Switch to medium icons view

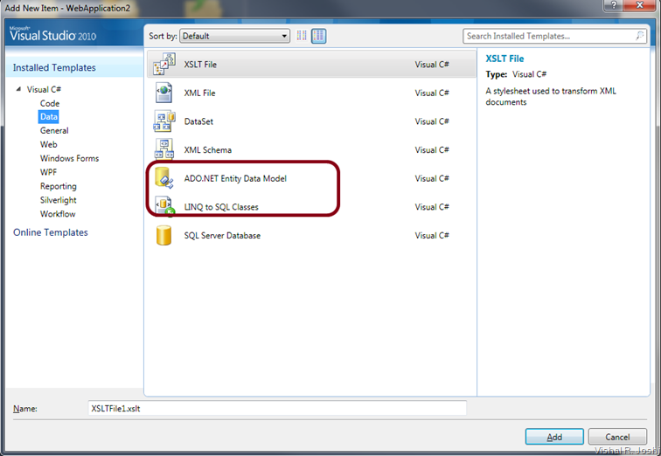[x=318, y=36]
